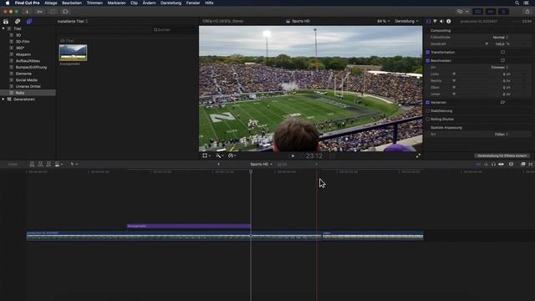This screenshot has height=301, width=535.
Task: Open the Ablage menu
Action: click(x=51, y=3)
